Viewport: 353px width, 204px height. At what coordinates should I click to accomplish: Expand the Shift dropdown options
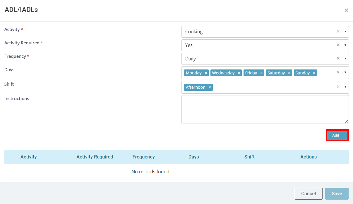pos(345,87)
